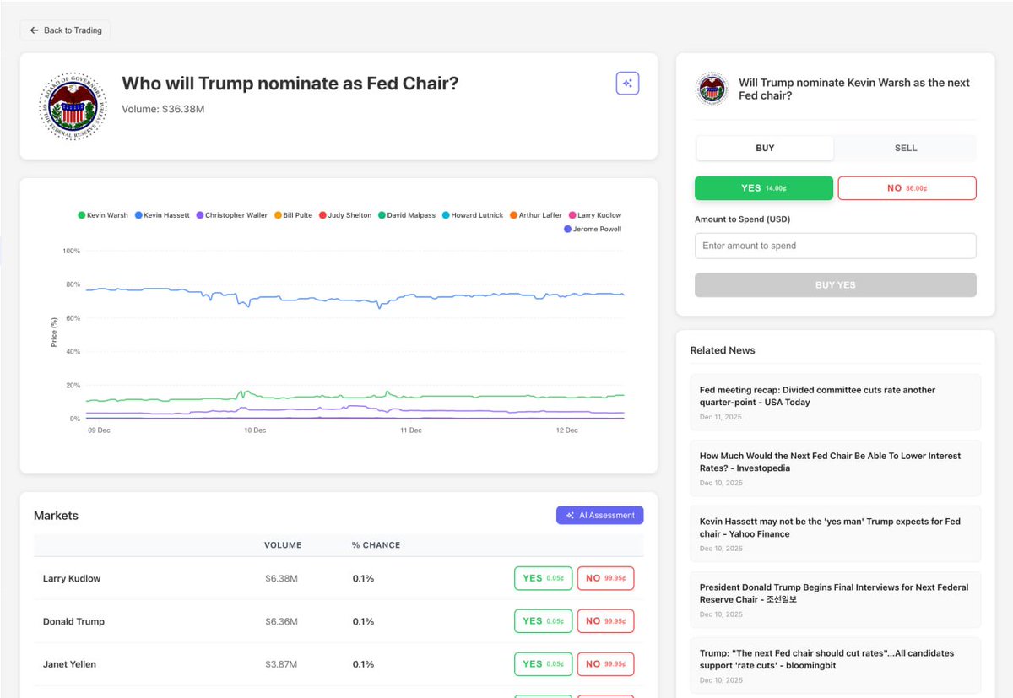Buy NO 99.95¢ for Donald Trump

606,621
